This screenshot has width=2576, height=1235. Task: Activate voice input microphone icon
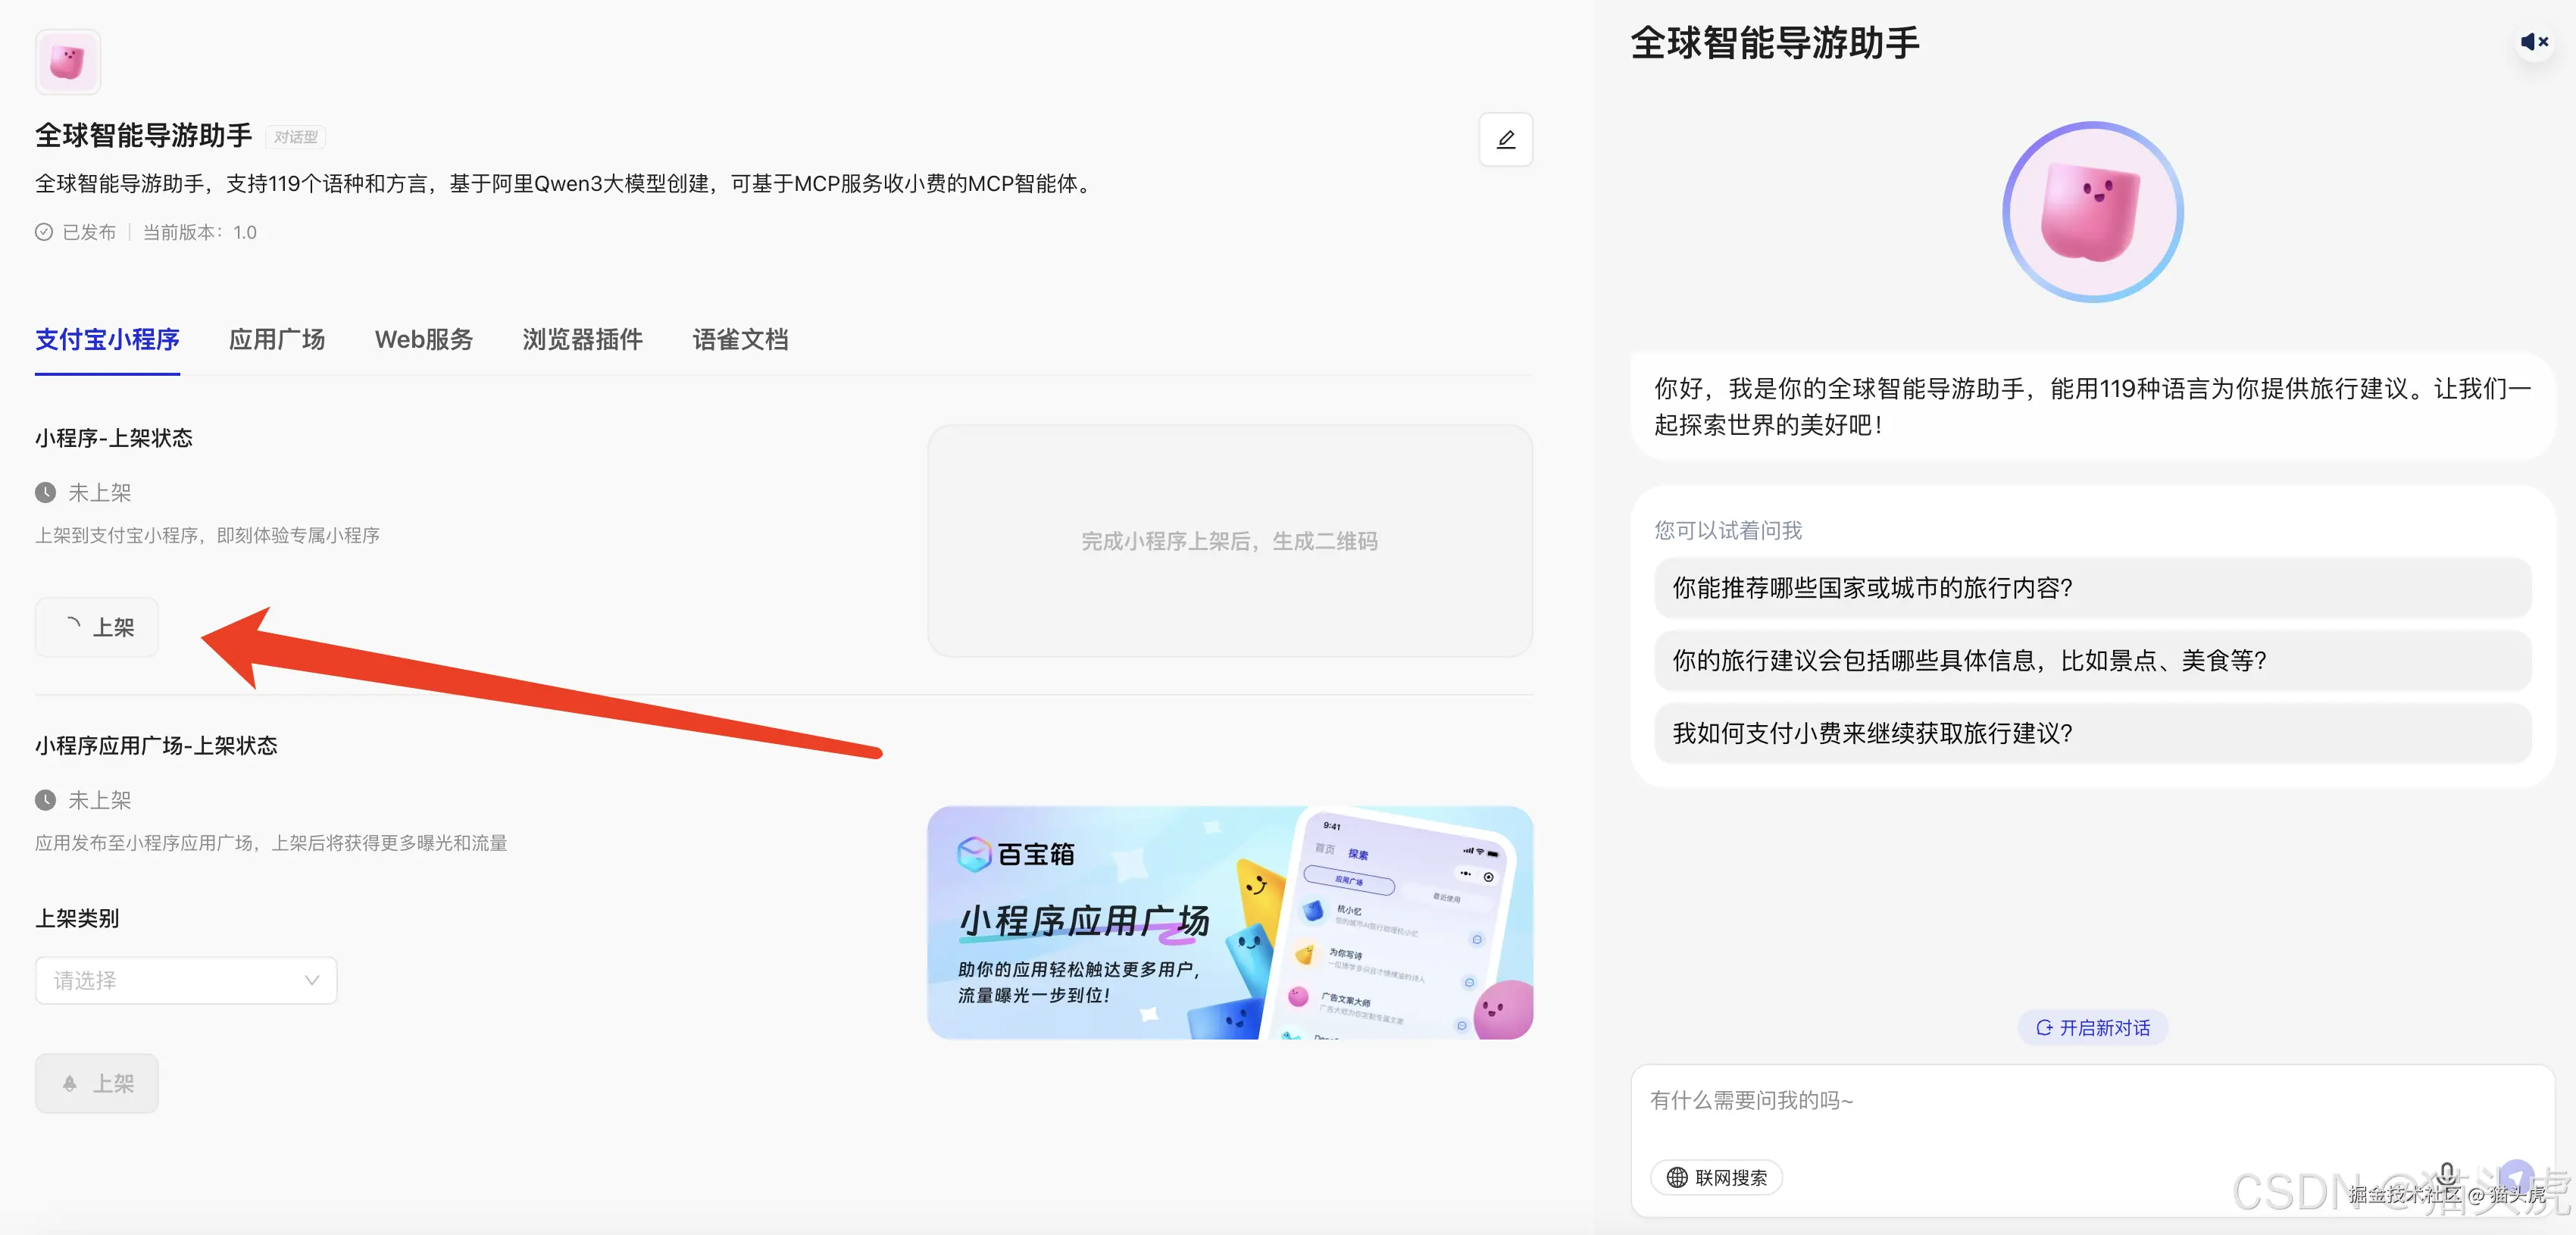point(2447,1174)
